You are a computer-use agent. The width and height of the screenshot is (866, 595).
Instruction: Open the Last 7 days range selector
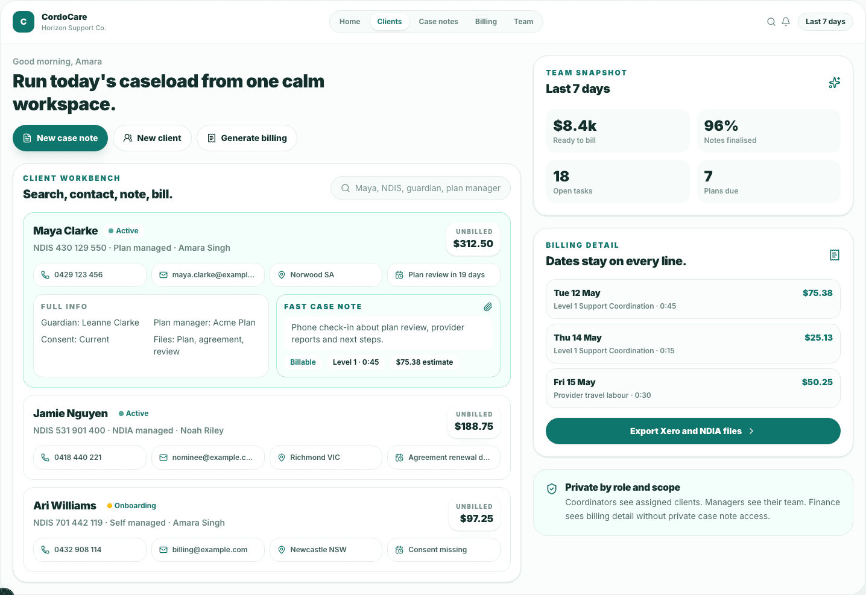[x=825, y=22]
